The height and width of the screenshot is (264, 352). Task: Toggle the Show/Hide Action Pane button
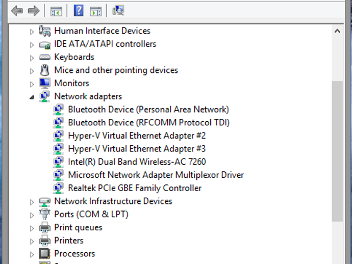(95, 10)
